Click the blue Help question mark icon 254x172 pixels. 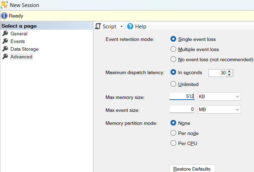pos(130,26)
